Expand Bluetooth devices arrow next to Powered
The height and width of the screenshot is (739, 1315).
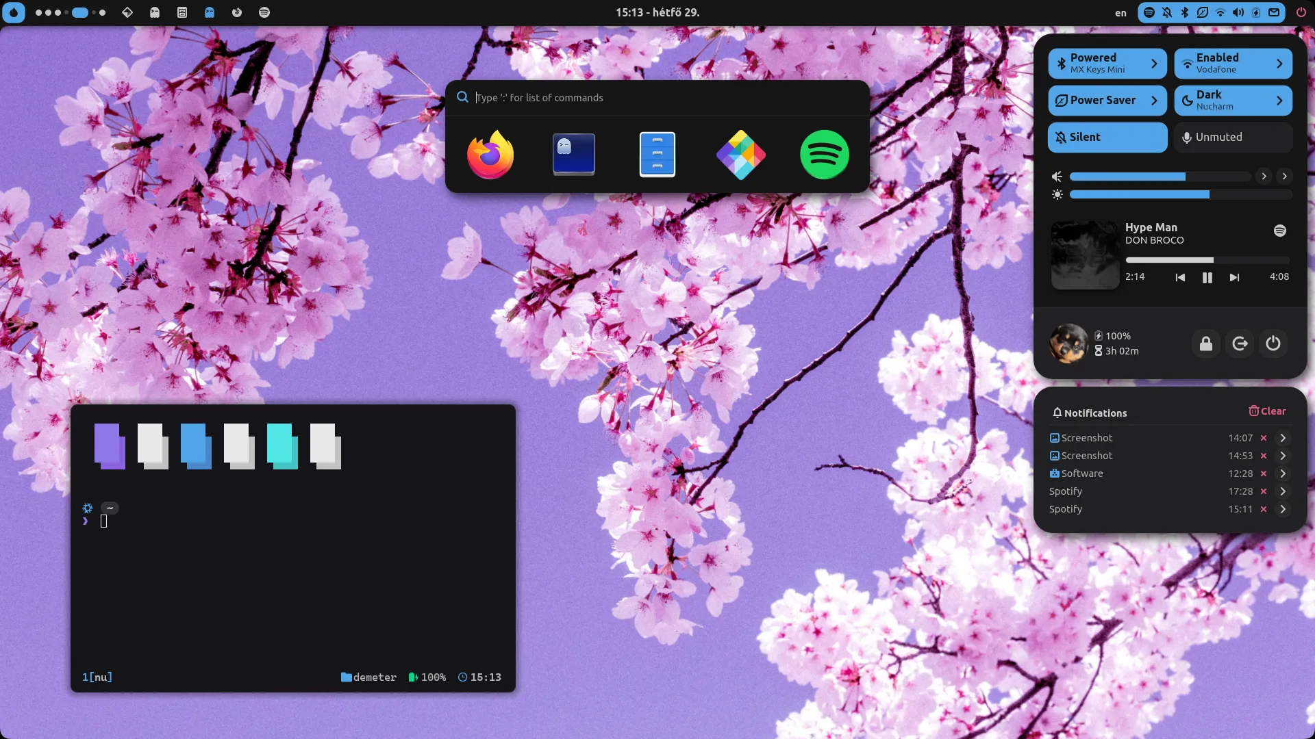pyautogui.click(x=1154, y=64)
